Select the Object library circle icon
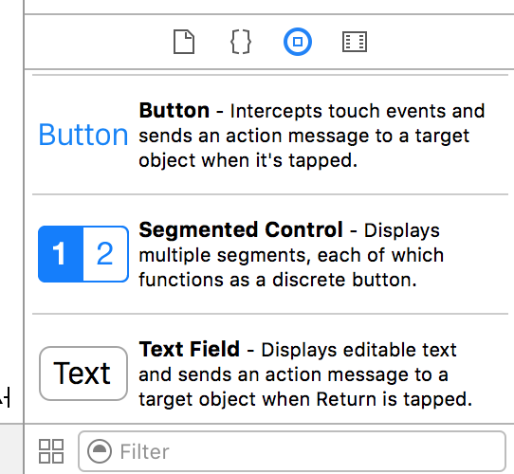514x474 pixels. click(298, 42)
